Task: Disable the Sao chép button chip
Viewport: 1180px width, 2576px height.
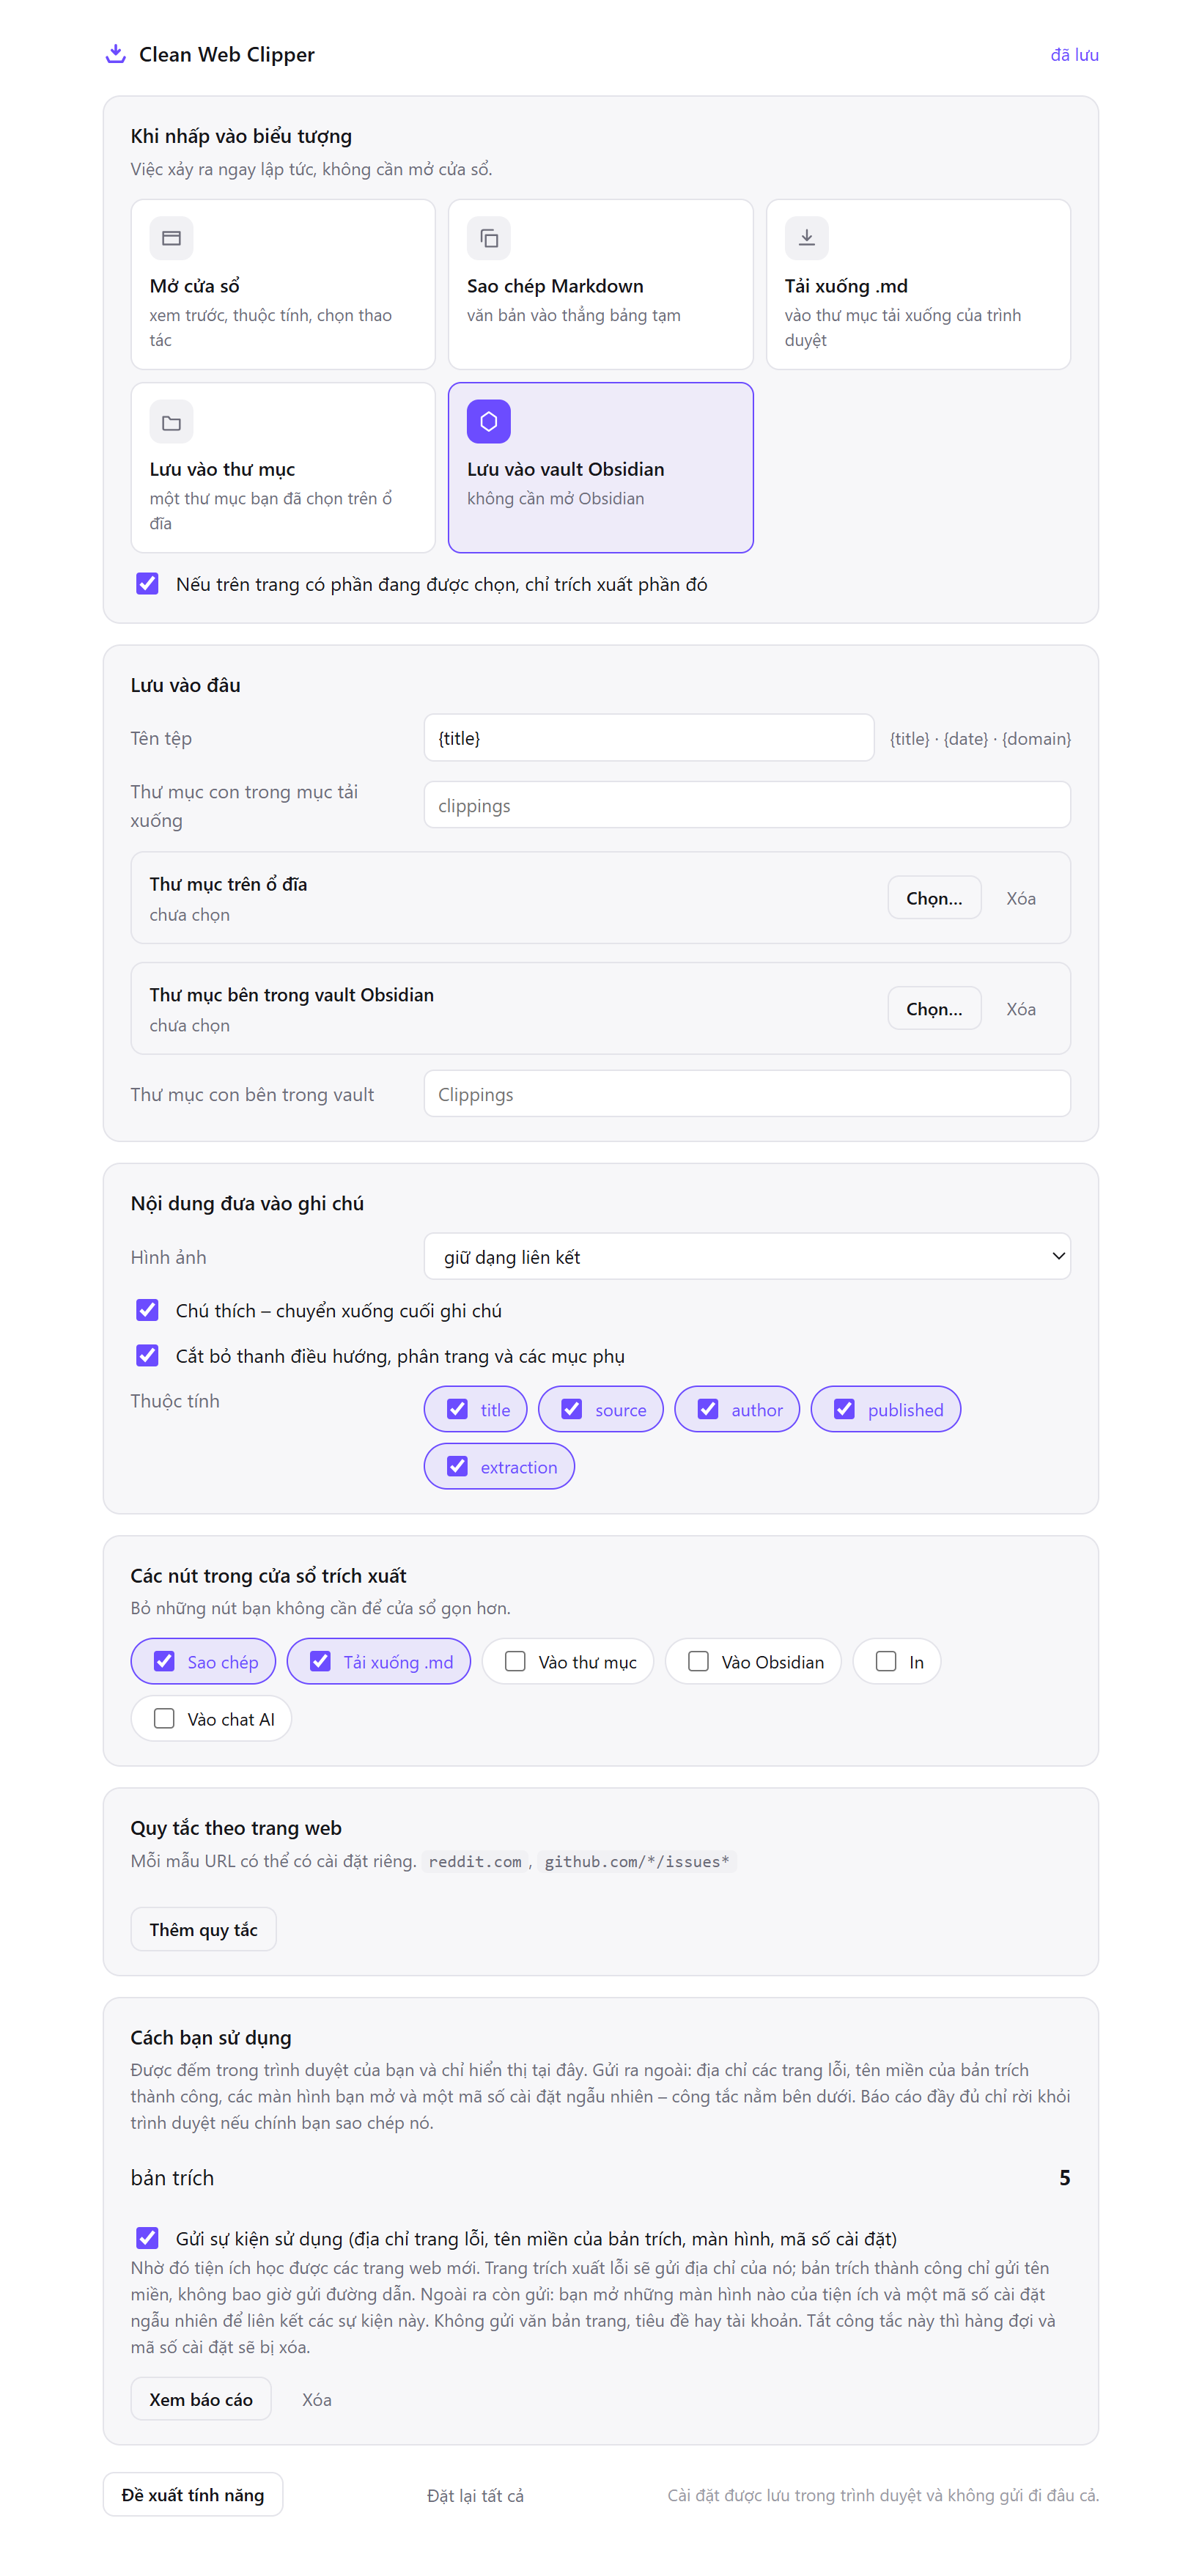Action: pyautogui.click(x=203, y=1661)
